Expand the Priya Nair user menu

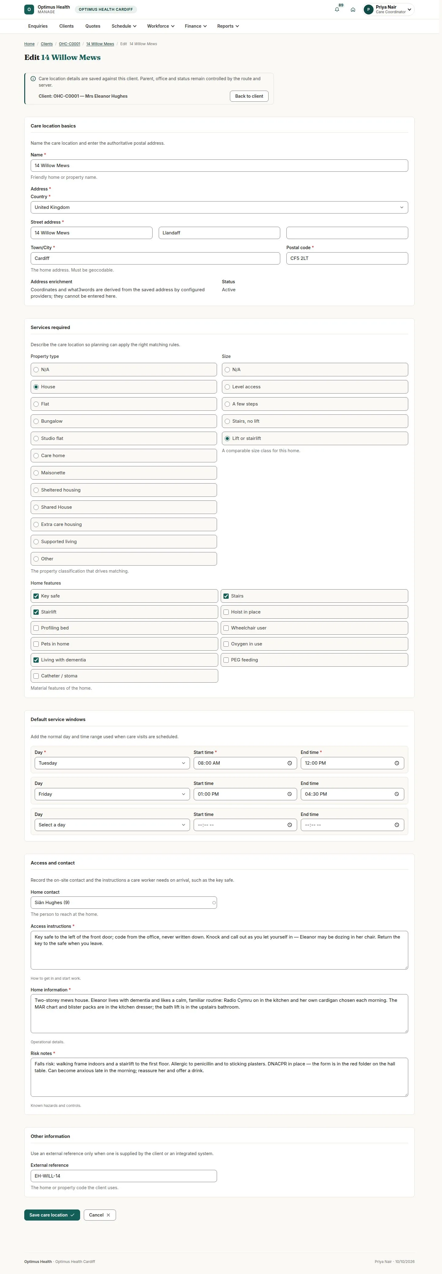coord(388,10)
